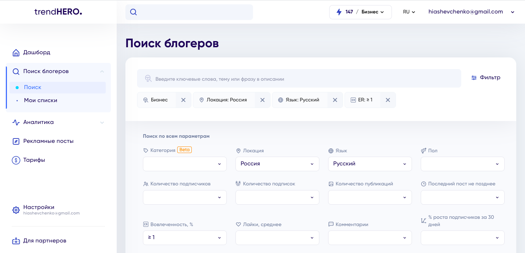The height and width of the screenshot is (253, 525).
Task: Click the Фильтр sliders icon
Action: 474,78
